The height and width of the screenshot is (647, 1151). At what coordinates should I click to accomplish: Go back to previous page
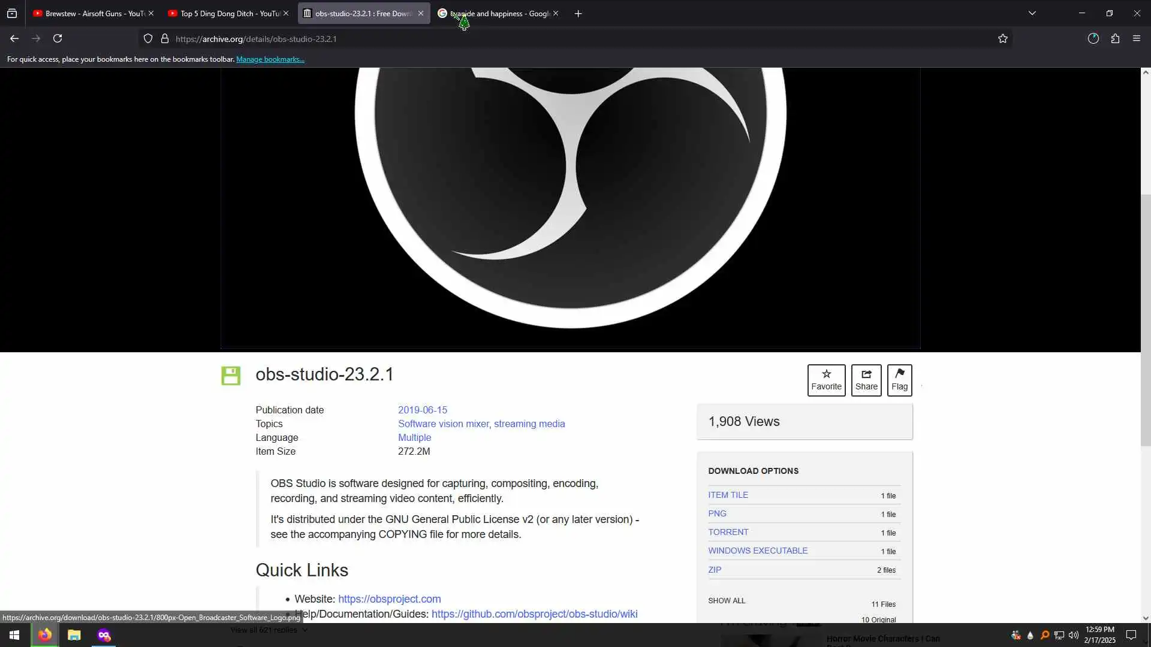pyautogui.click(x=14, y=39)
